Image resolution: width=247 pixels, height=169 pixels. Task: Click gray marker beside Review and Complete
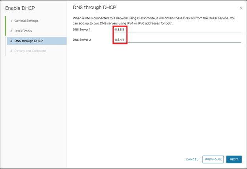[6, 51]
